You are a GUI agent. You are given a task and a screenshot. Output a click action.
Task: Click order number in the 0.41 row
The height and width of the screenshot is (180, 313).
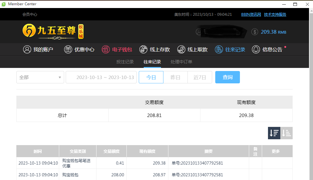197,163
